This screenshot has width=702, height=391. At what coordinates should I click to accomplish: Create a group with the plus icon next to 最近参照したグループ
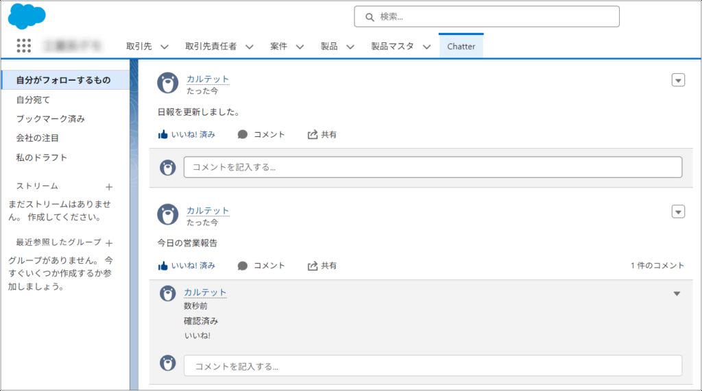109,242
